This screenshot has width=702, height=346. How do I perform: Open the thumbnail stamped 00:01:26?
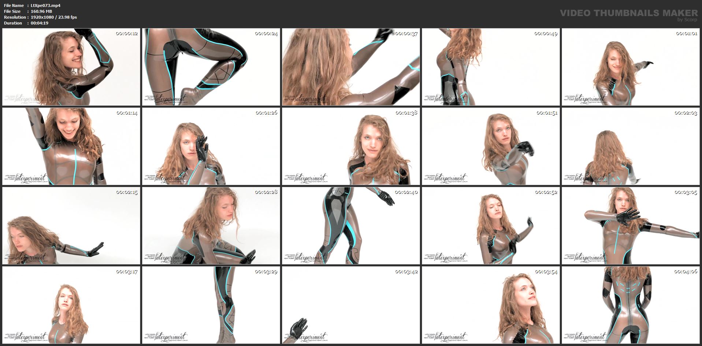pos(211,146)
